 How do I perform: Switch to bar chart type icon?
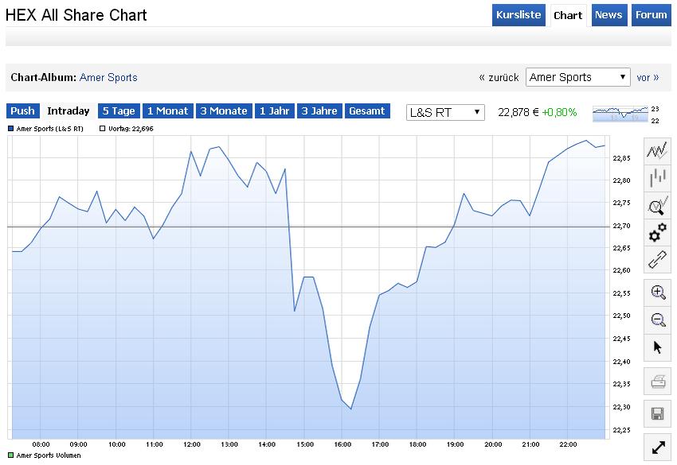(658, 178)
